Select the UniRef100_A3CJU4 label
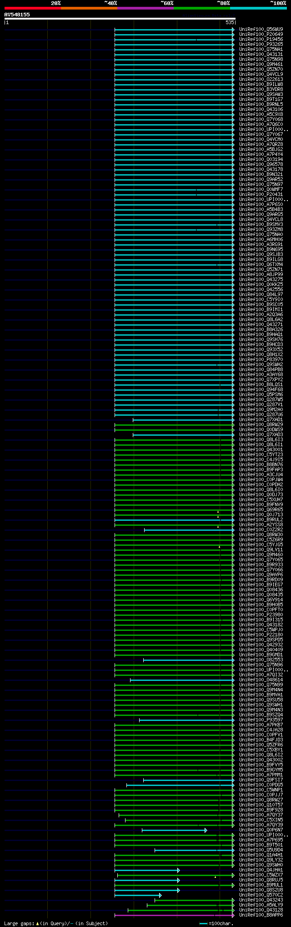 coord(261,474)
